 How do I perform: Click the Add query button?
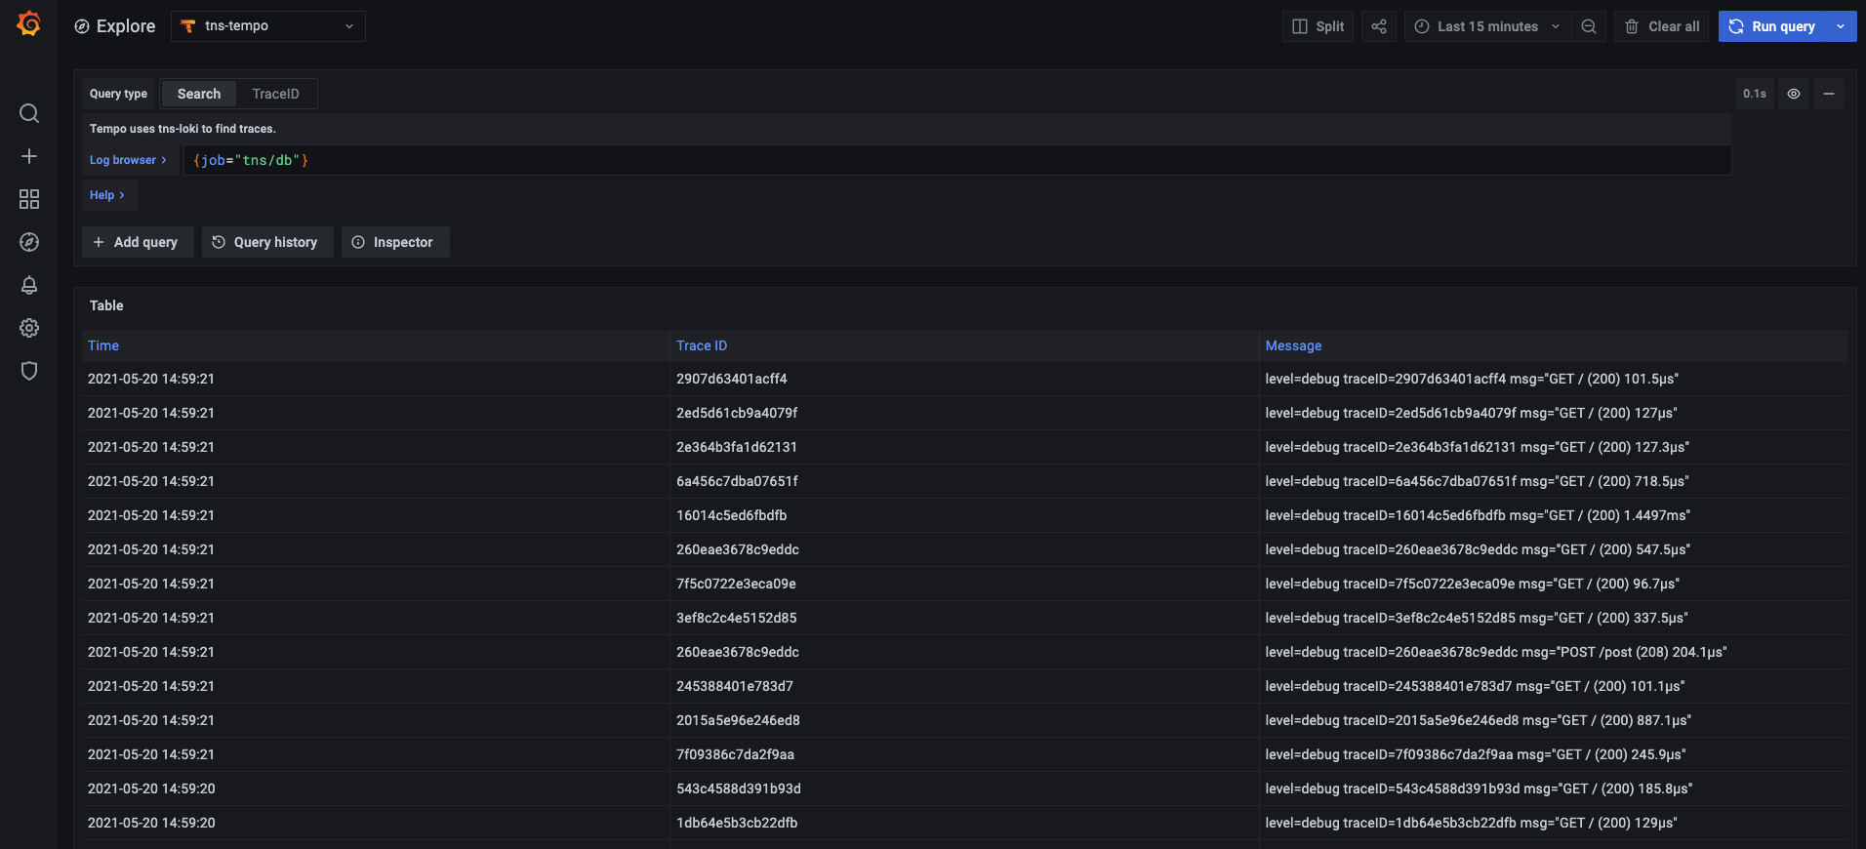click(x=137, y=242)
